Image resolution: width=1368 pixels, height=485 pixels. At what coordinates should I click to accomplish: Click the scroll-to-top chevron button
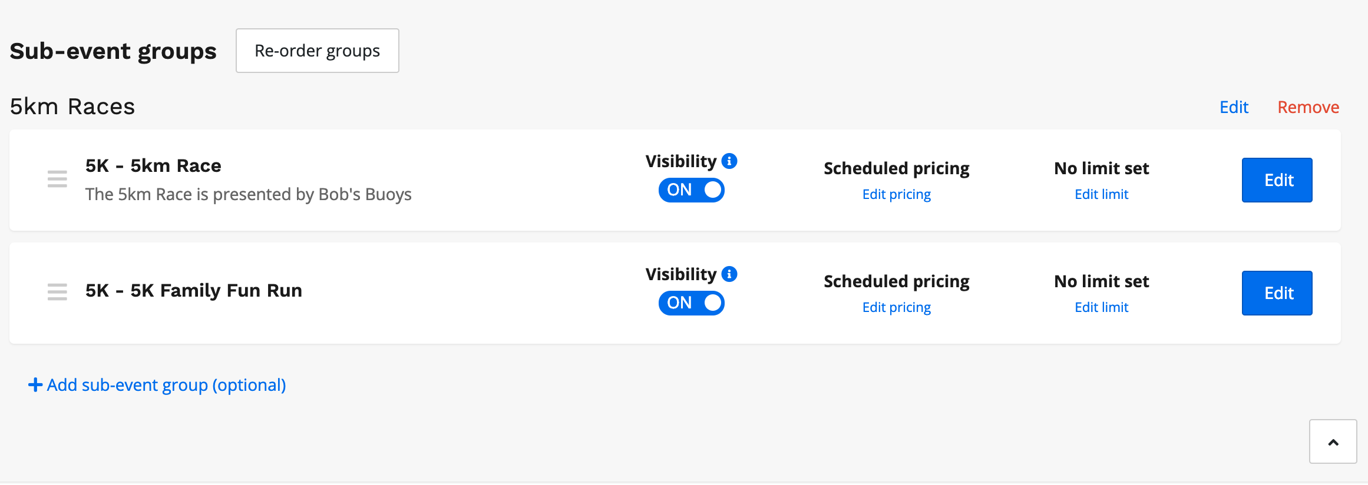(1333, 442)
